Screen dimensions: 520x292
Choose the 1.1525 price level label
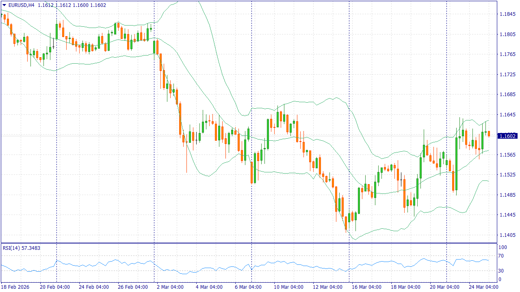508,175
